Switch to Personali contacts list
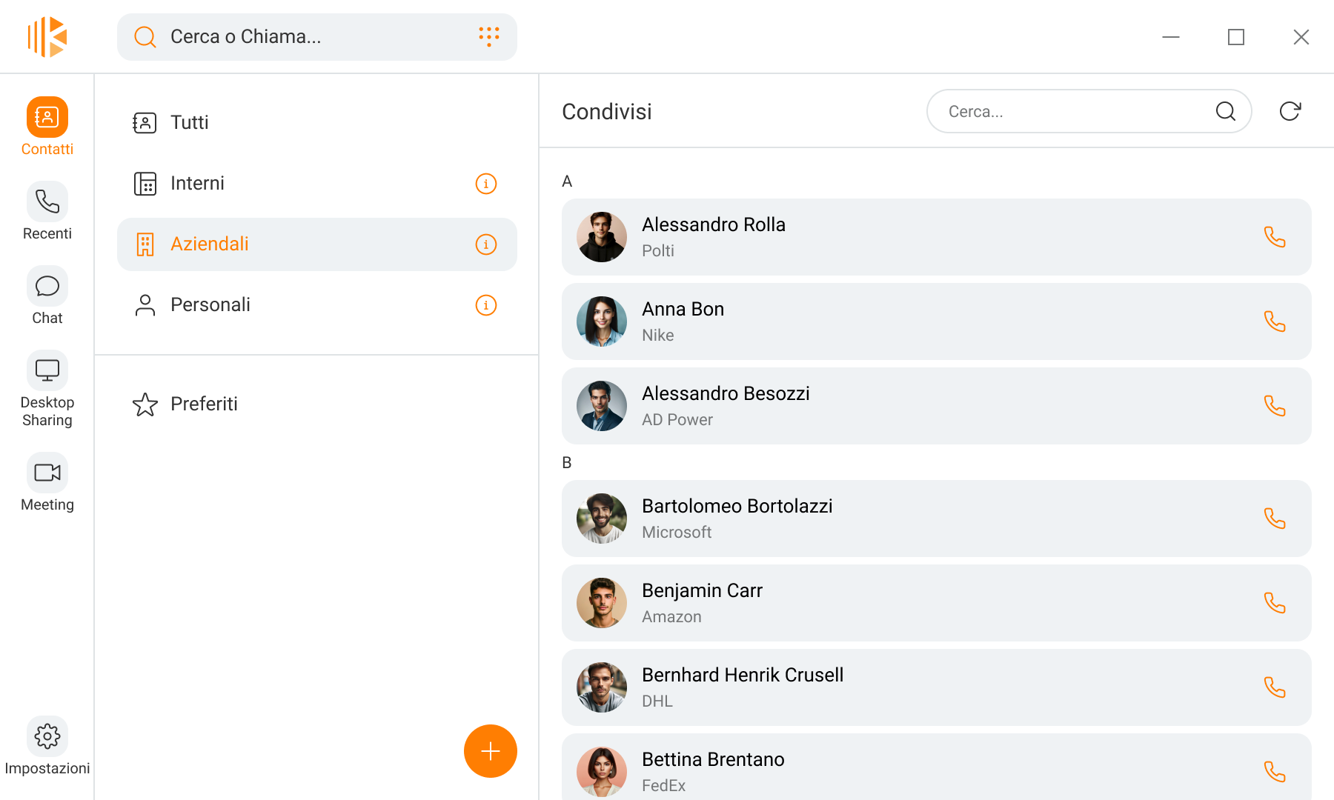Screen dimensions: 1334x800 click(x=210, y=305)
